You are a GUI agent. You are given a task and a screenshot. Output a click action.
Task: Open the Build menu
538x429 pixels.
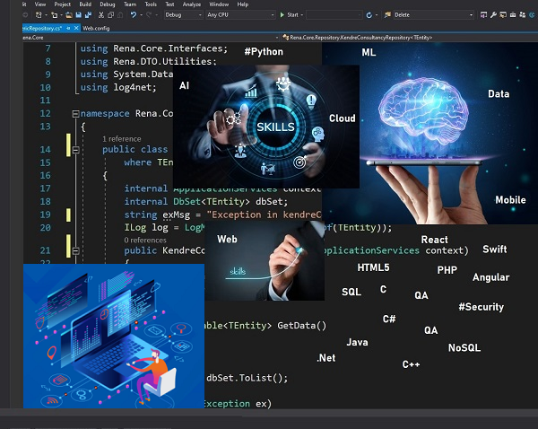tap(86, 4)
